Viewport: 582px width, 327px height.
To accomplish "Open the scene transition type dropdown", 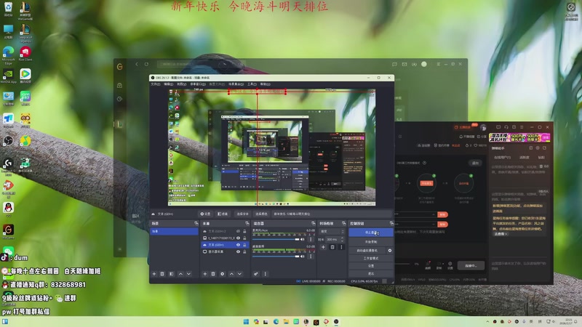I will 332,231.
